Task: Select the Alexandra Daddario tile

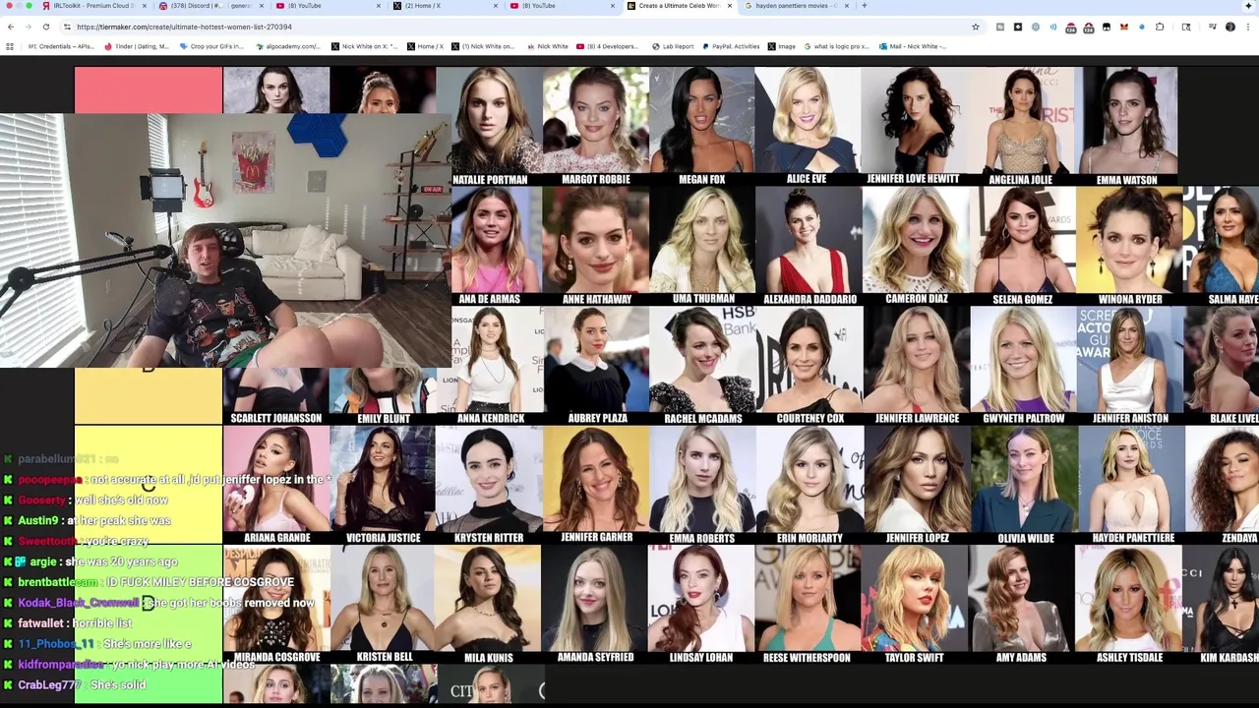Action: [x=808, y=247]
